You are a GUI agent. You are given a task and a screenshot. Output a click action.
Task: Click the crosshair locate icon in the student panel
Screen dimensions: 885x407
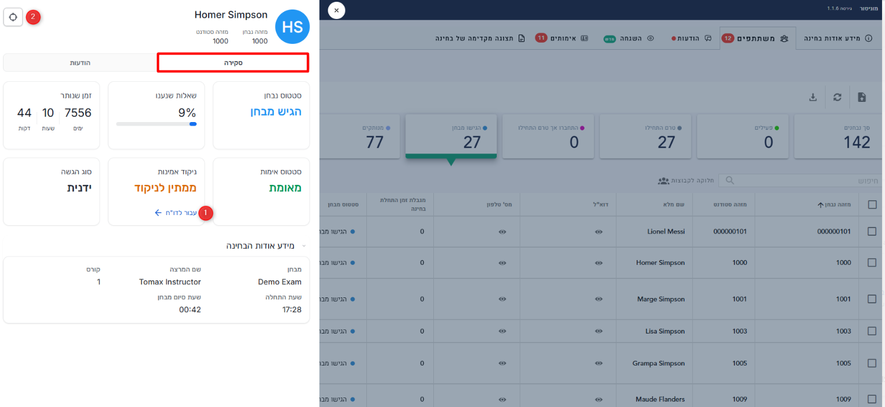(x=13, y=17)
